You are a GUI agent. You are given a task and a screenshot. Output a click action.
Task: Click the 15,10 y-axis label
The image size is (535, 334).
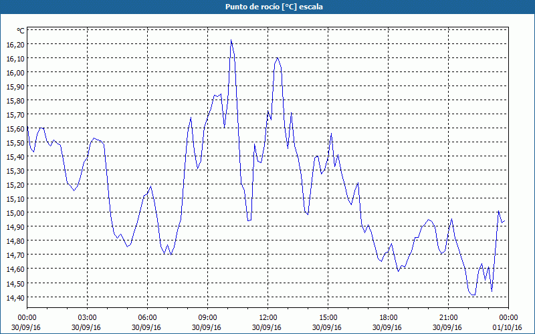click(x=15, y=198)
